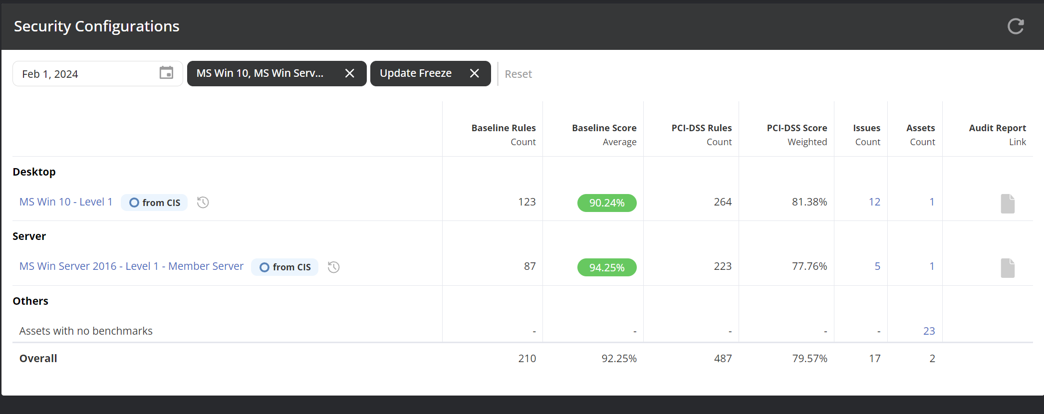The image size is (1044, 414).
Task: Open the 12 issues for MS Win 10
Action: [874, 202]
